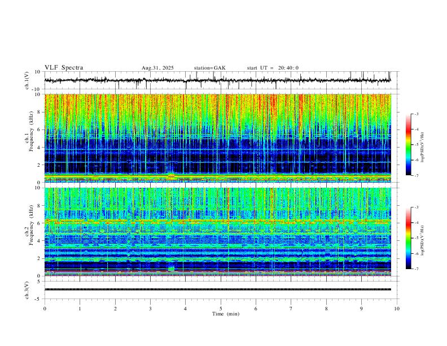Click the "station=GAK" header label
Viewport: 447px width, 346px height.
(210, 68)
